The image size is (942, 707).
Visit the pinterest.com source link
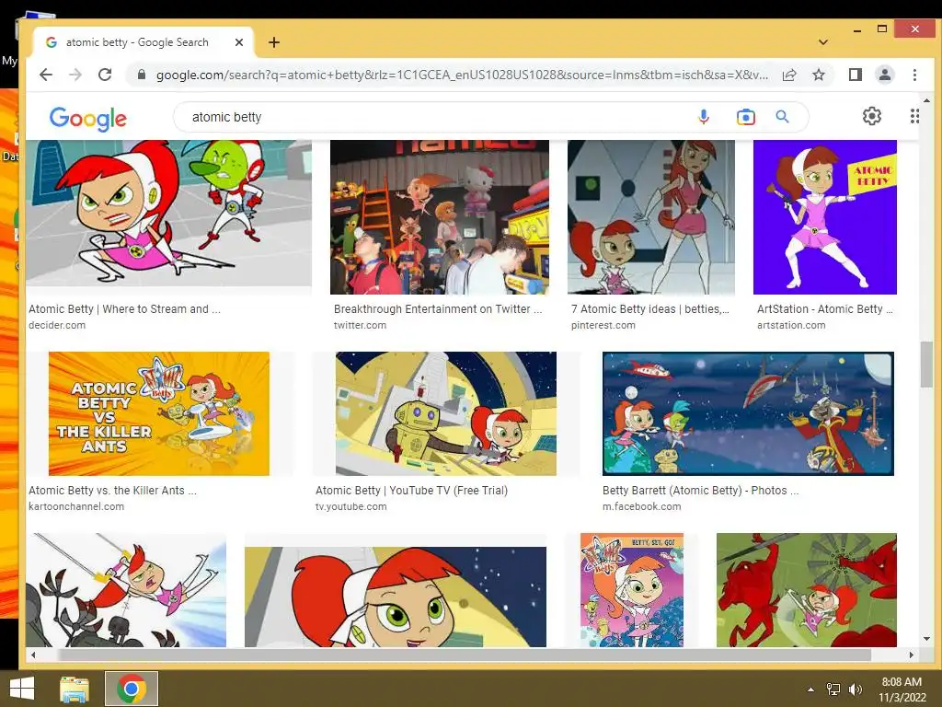[x=603, y=325]
